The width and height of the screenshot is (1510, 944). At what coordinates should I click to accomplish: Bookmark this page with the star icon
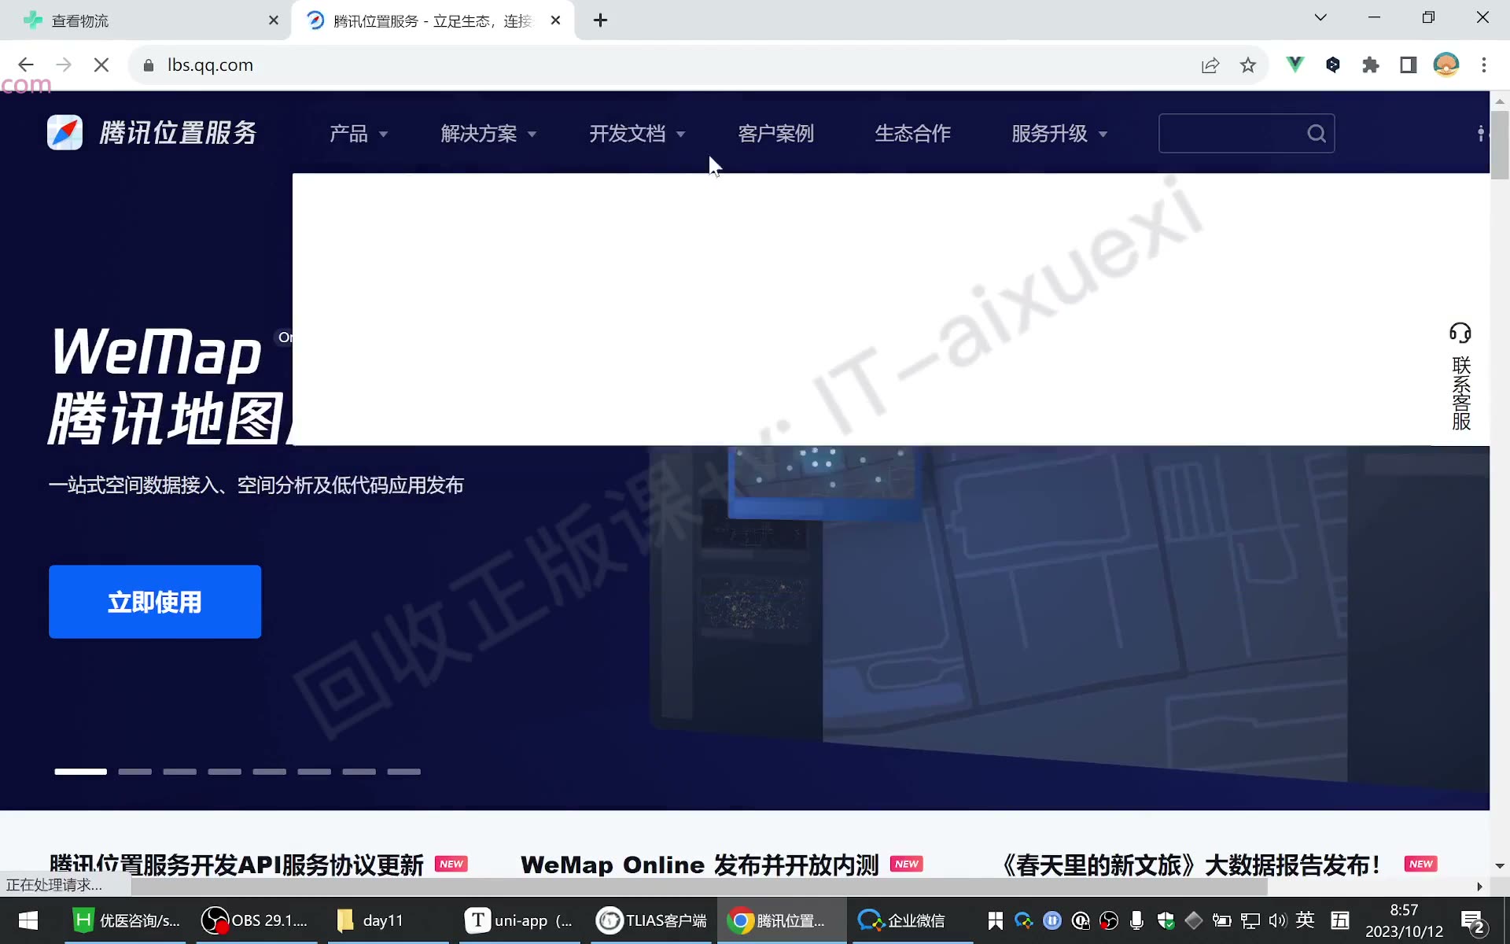pyautogui.click(x=1248, y=65)
